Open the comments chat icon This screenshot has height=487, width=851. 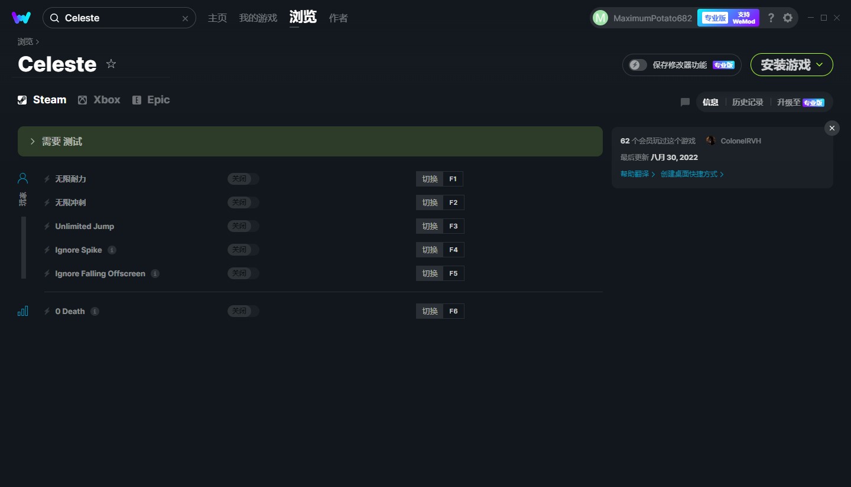point(685,102)
